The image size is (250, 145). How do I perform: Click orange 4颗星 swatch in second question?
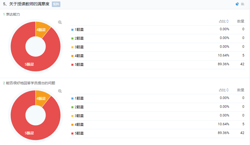pyautogui.click(x=72, y=125)
